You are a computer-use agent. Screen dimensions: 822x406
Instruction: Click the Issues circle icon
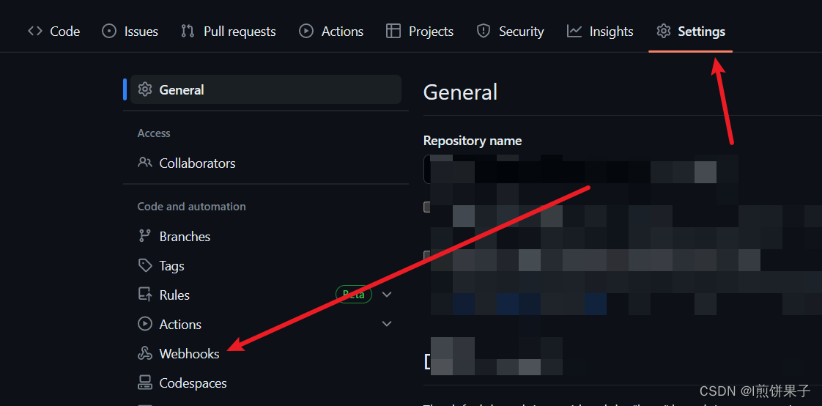[109, 32]
